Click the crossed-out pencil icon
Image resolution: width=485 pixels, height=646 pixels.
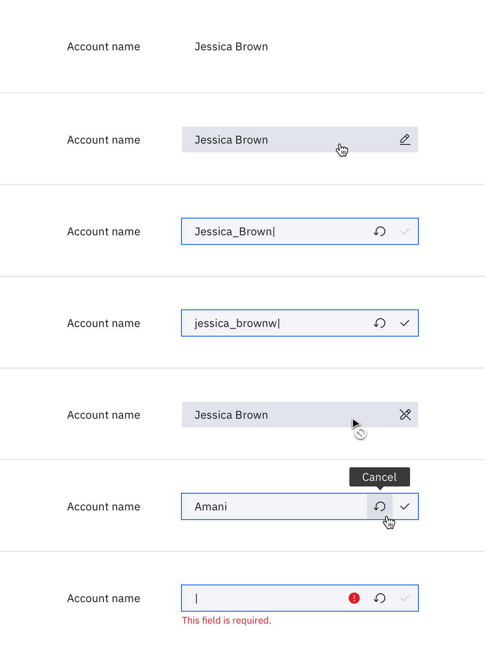(405, 415)
